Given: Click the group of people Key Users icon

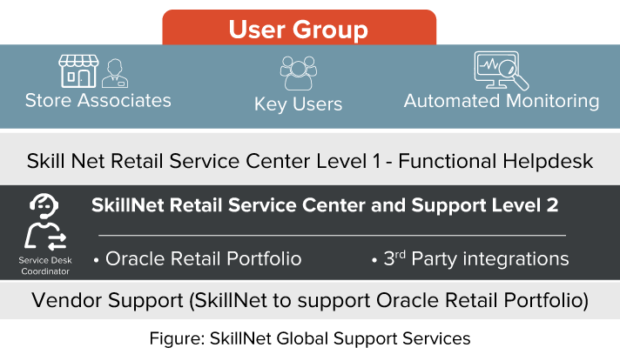Looking at the screenshot, I should 299,73.
